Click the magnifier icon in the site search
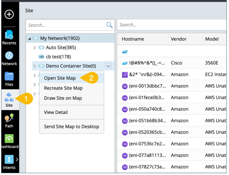The height and width of the screenshot is (175, 229). click(x=109, y=25)
